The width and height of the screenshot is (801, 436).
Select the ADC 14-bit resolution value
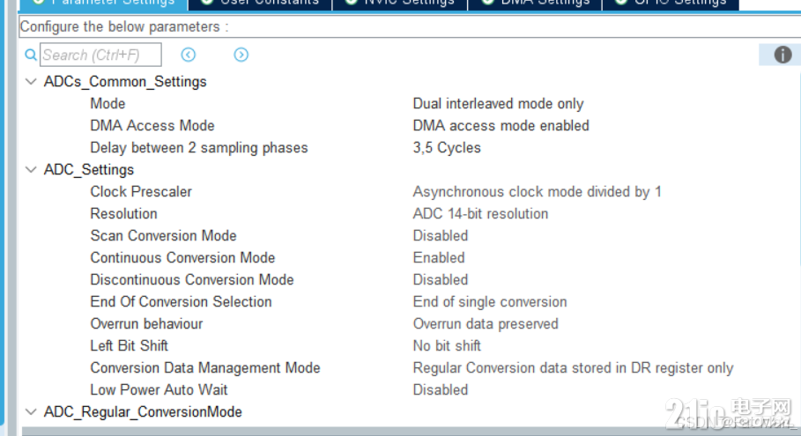click(481, 213)
